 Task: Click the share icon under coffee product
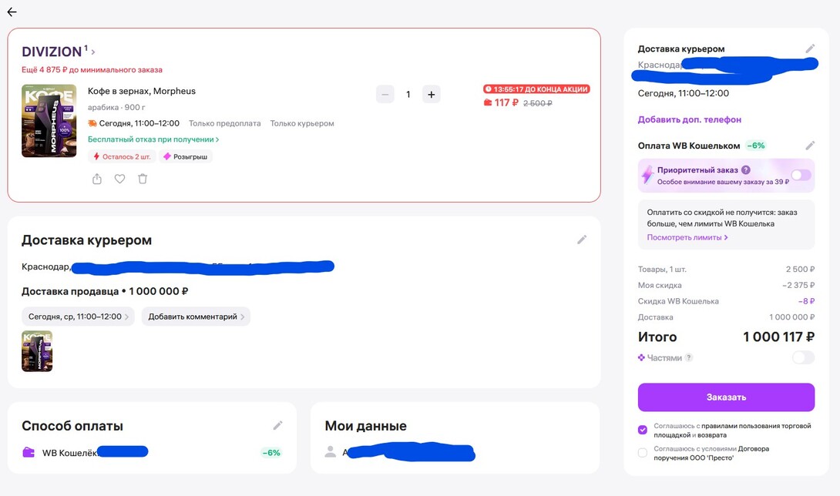pos(97,179)
